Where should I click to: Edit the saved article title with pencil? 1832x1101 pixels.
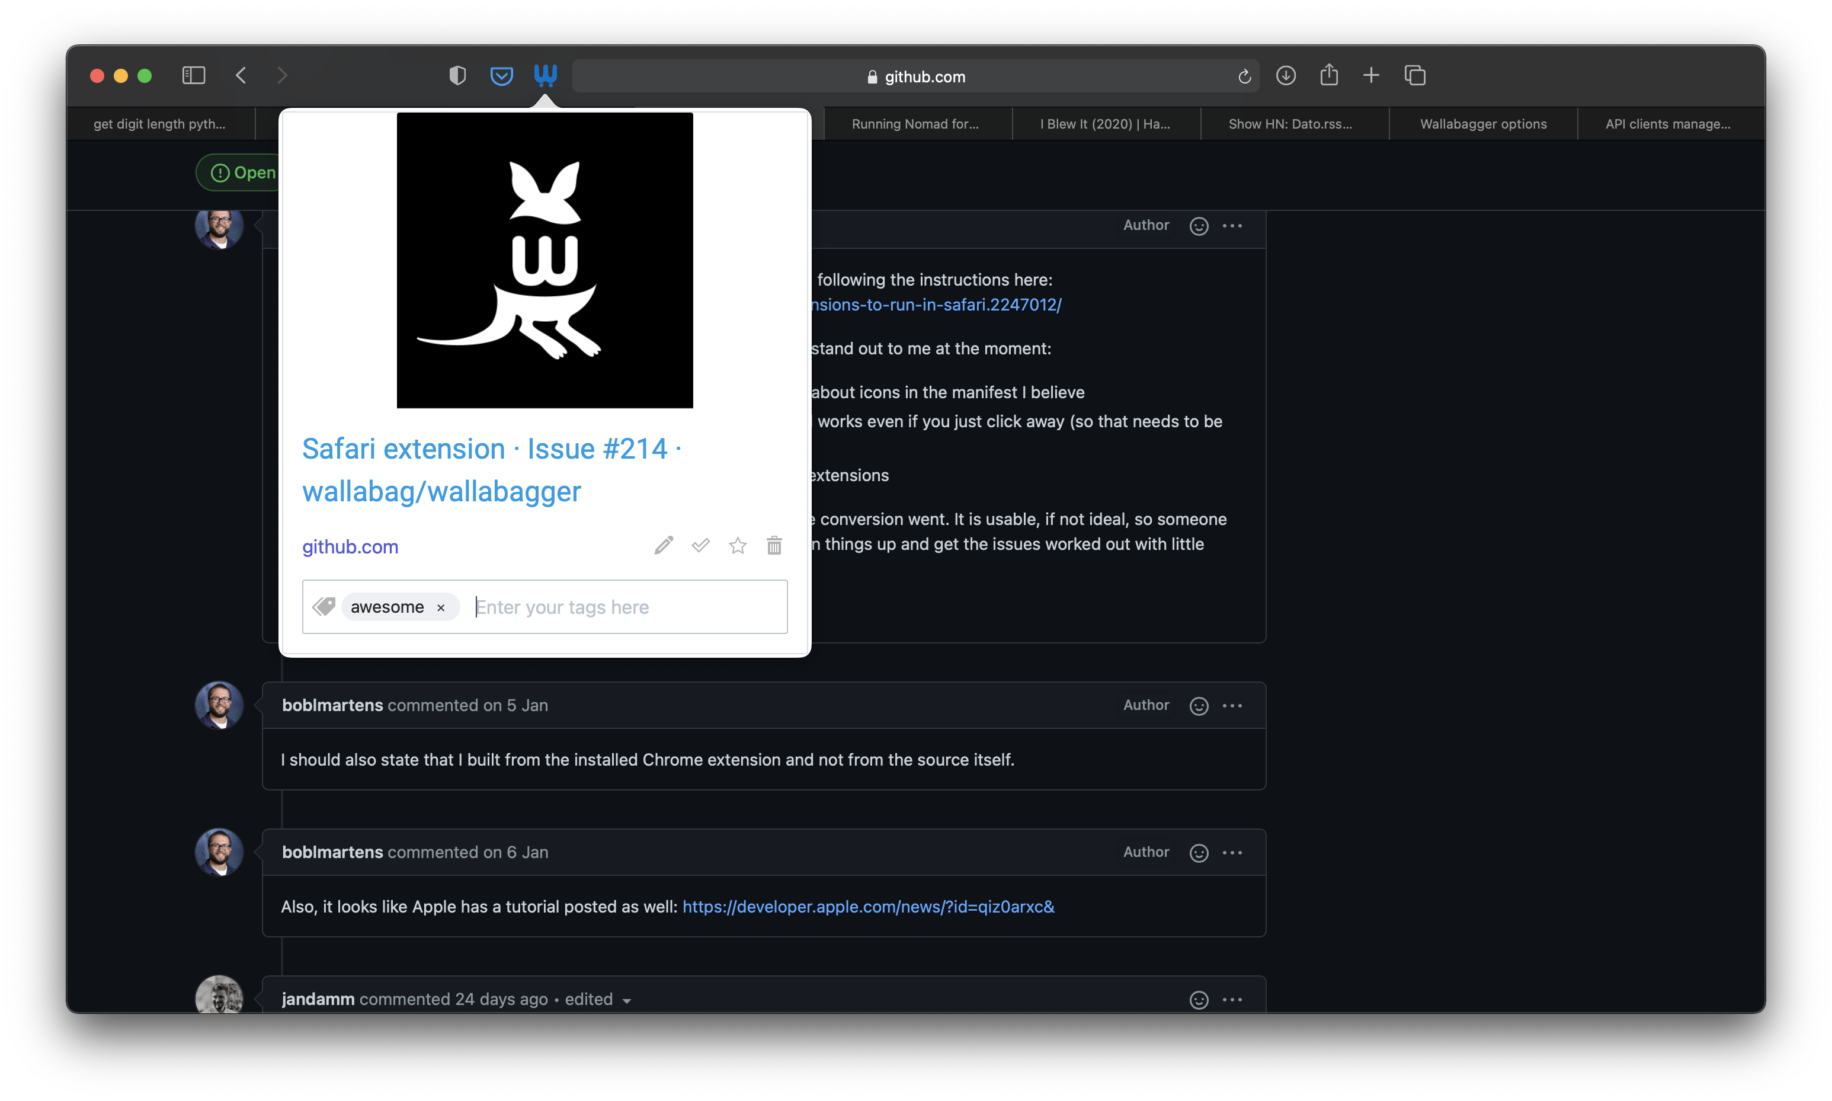664,546
